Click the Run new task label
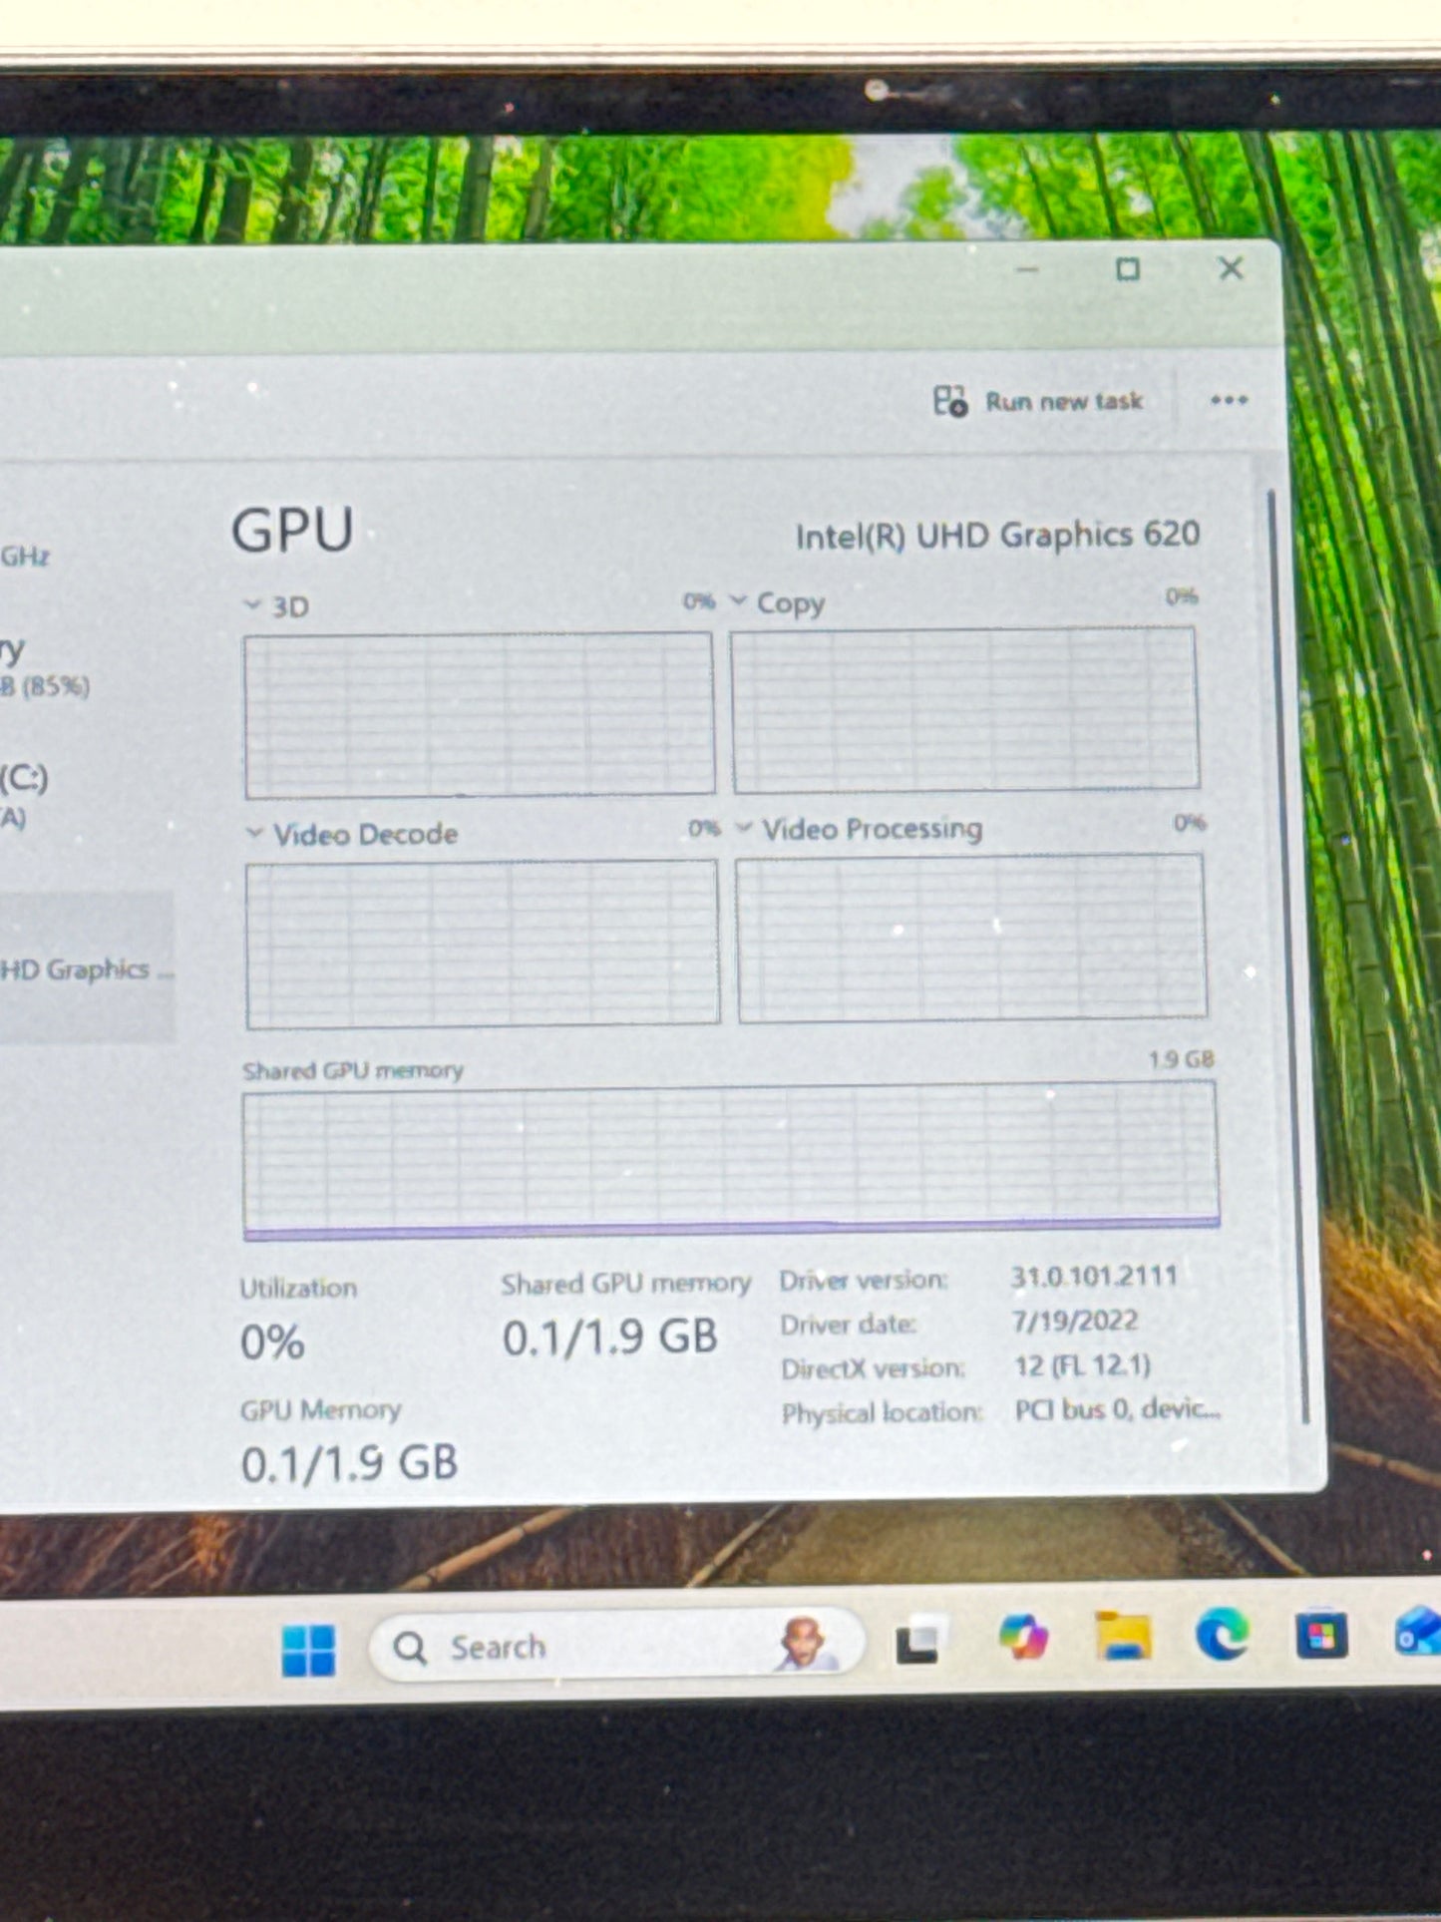The height and width of the screenshot is (1922, 1441). click(1063, 401)
